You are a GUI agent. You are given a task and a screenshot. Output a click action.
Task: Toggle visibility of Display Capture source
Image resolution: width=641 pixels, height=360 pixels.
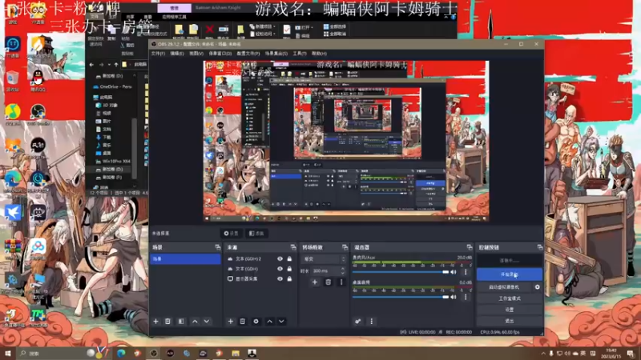point(280,278)
